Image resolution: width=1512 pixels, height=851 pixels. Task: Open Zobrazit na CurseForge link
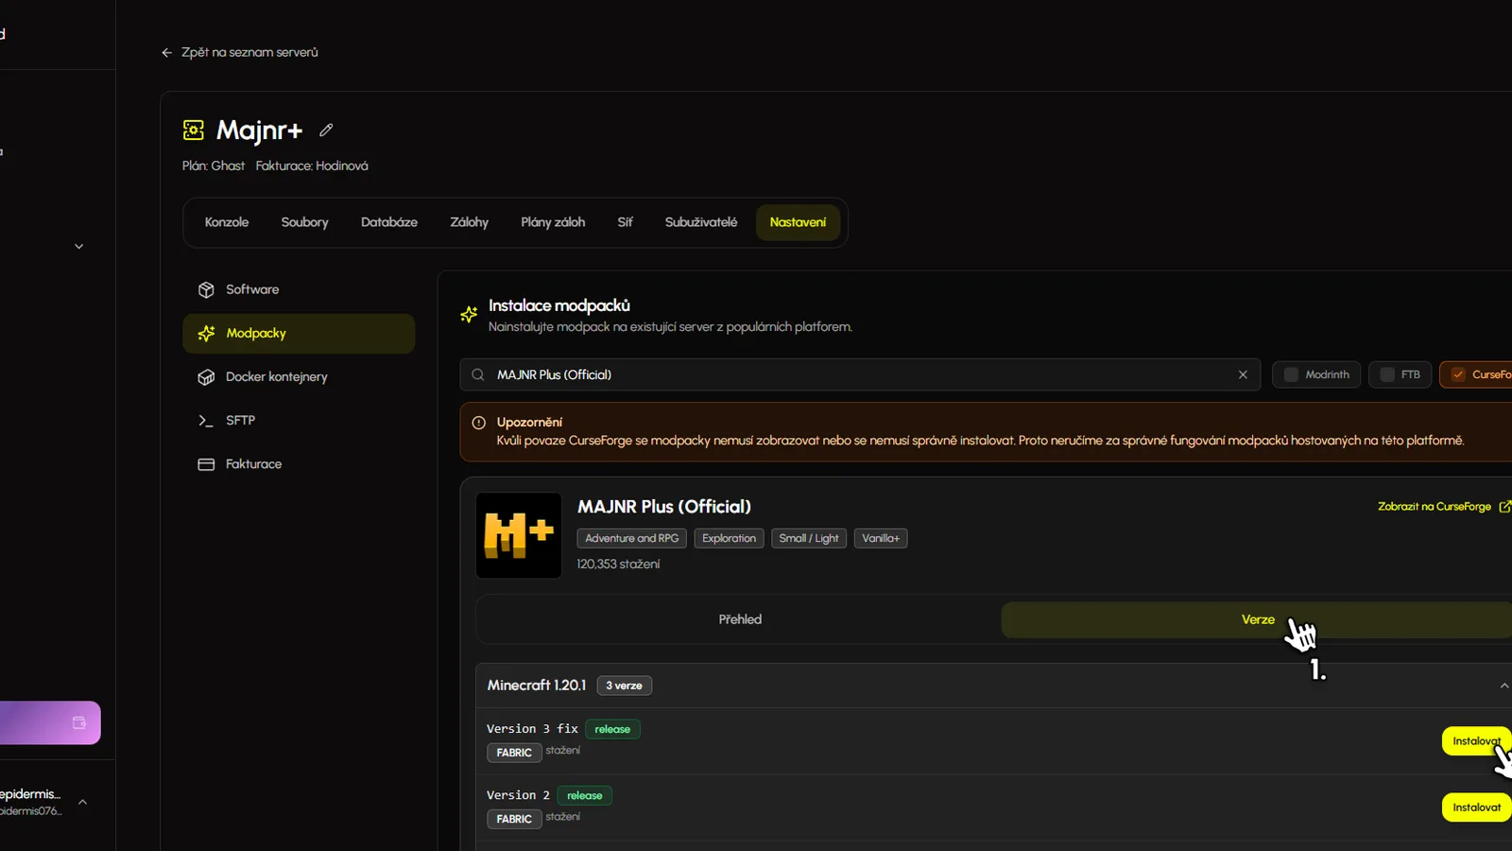coord(1435,506)
